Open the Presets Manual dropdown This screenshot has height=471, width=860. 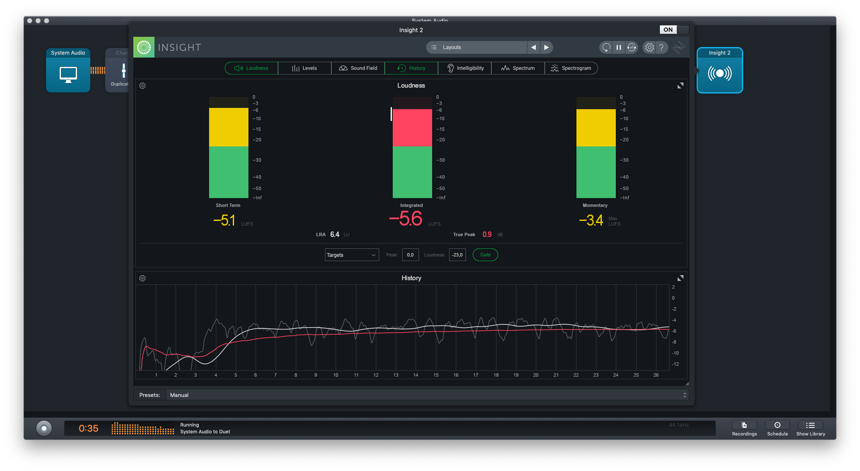[427, 395]
